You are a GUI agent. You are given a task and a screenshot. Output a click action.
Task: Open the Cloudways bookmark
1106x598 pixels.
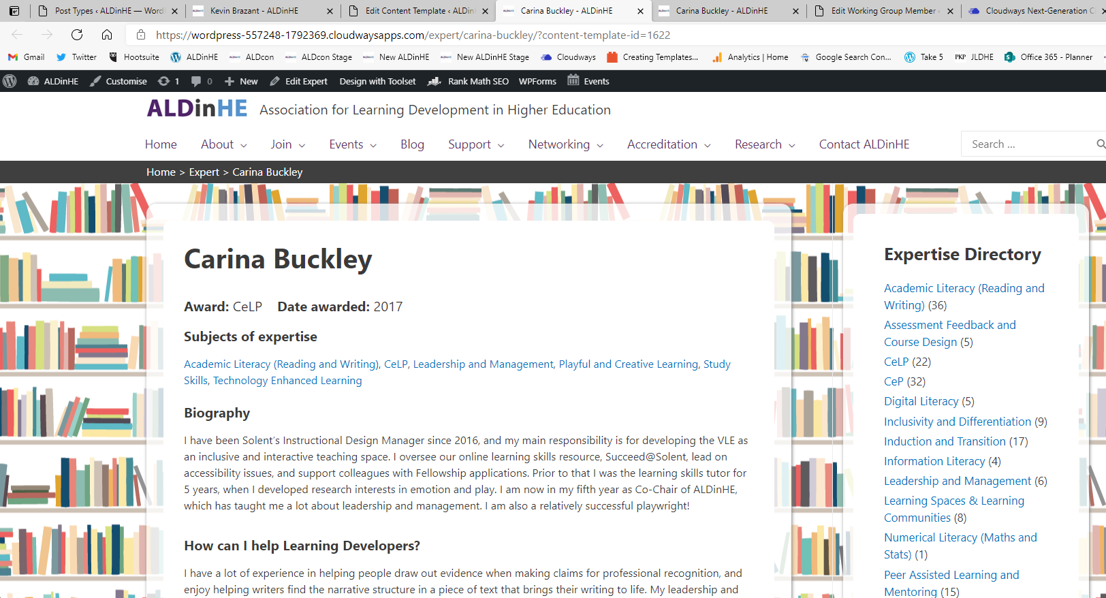coord(568,57)
